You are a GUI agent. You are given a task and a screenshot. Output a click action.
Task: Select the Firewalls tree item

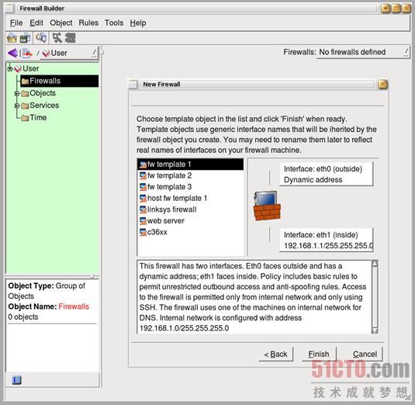[x=60, y=81]
